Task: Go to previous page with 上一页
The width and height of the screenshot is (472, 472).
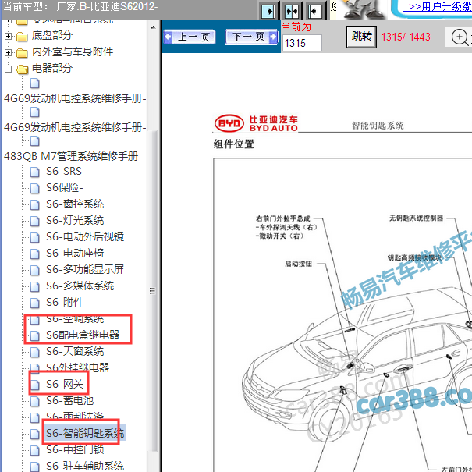Action: (190, 37)
